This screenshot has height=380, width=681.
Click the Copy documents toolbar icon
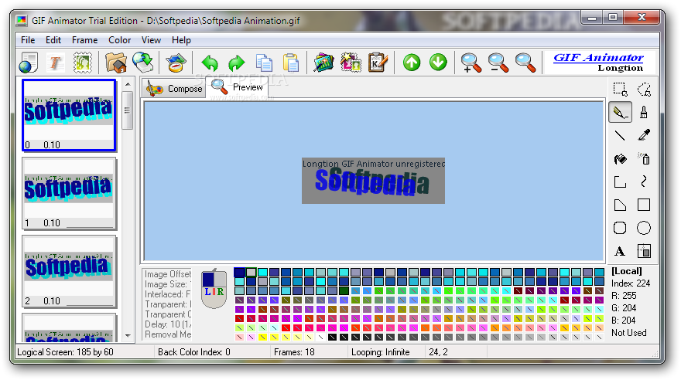point(264,63)
